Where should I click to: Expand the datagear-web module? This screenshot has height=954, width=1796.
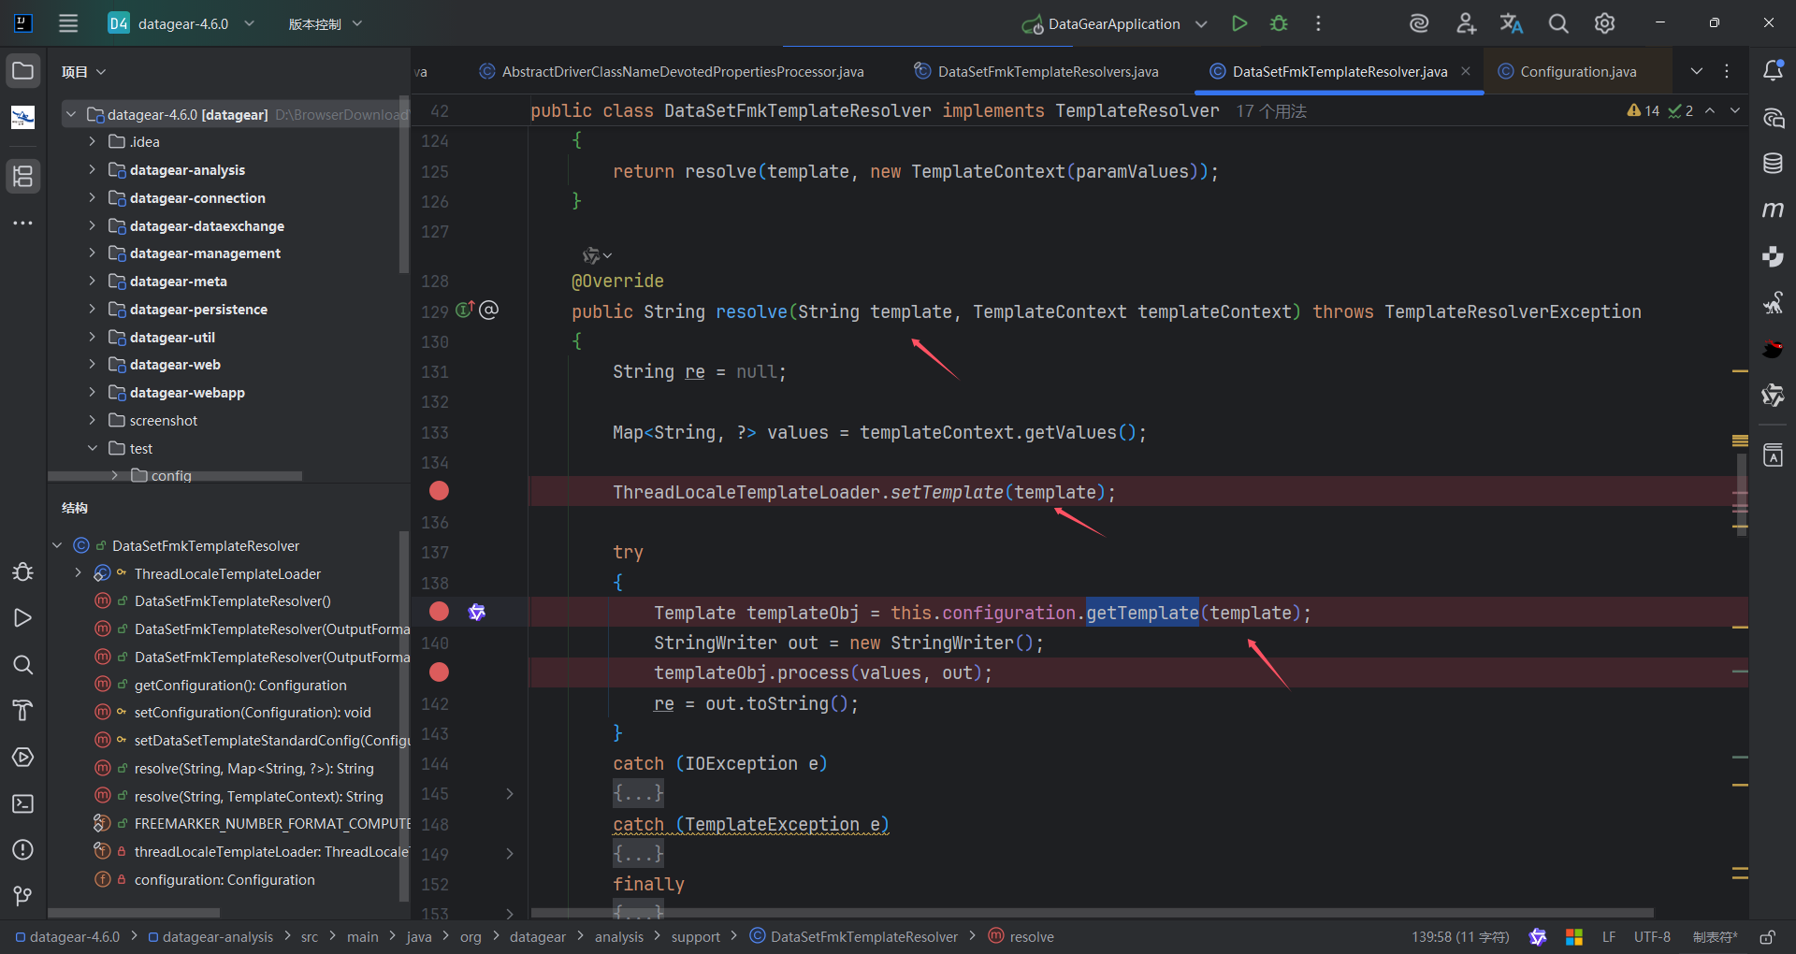[92, 364]
